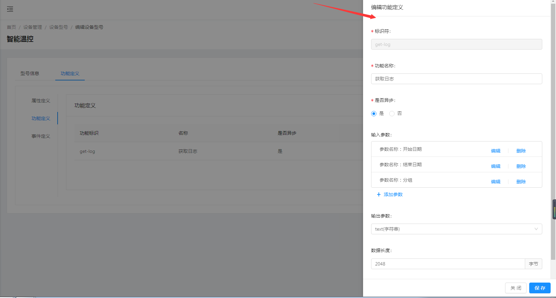Go to 设备型号 in the breadcrumb

pos(59,27)
